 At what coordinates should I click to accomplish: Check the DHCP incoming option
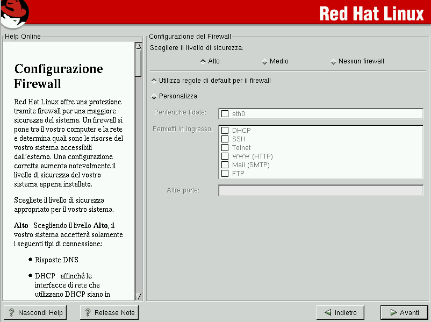[x=225, y=131]
